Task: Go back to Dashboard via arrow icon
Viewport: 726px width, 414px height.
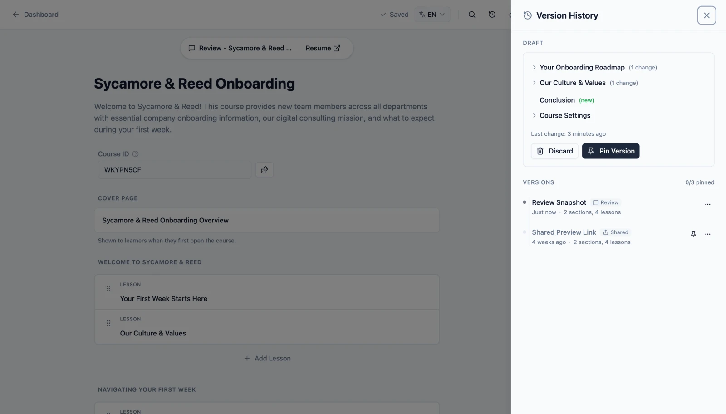Action: coord(15,15)
